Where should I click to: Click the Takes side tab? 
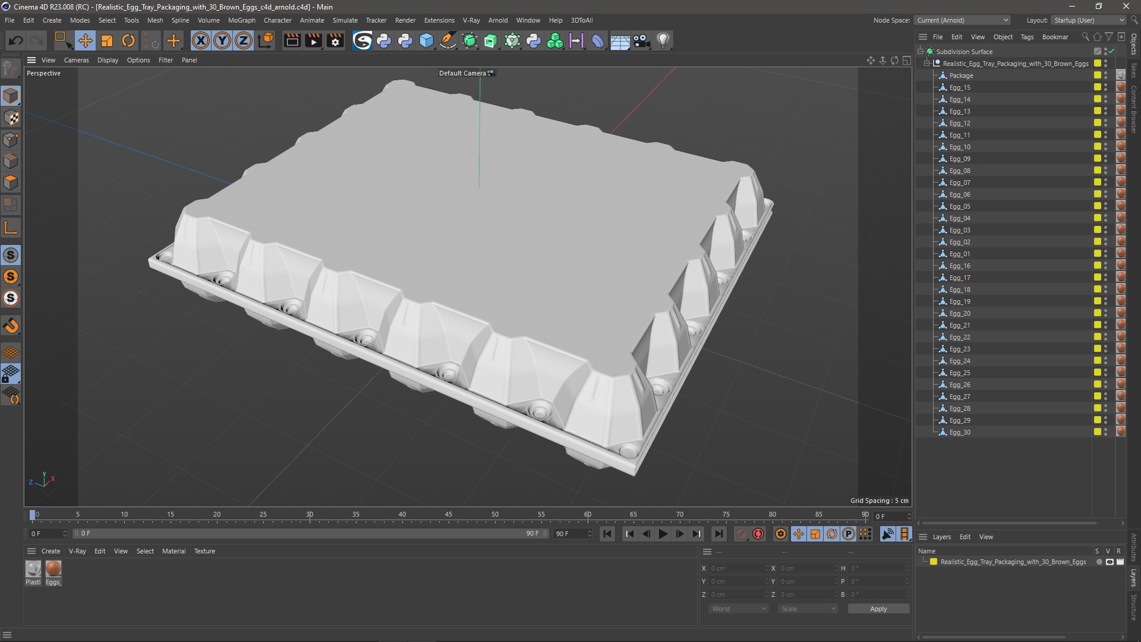(1134, 70)
